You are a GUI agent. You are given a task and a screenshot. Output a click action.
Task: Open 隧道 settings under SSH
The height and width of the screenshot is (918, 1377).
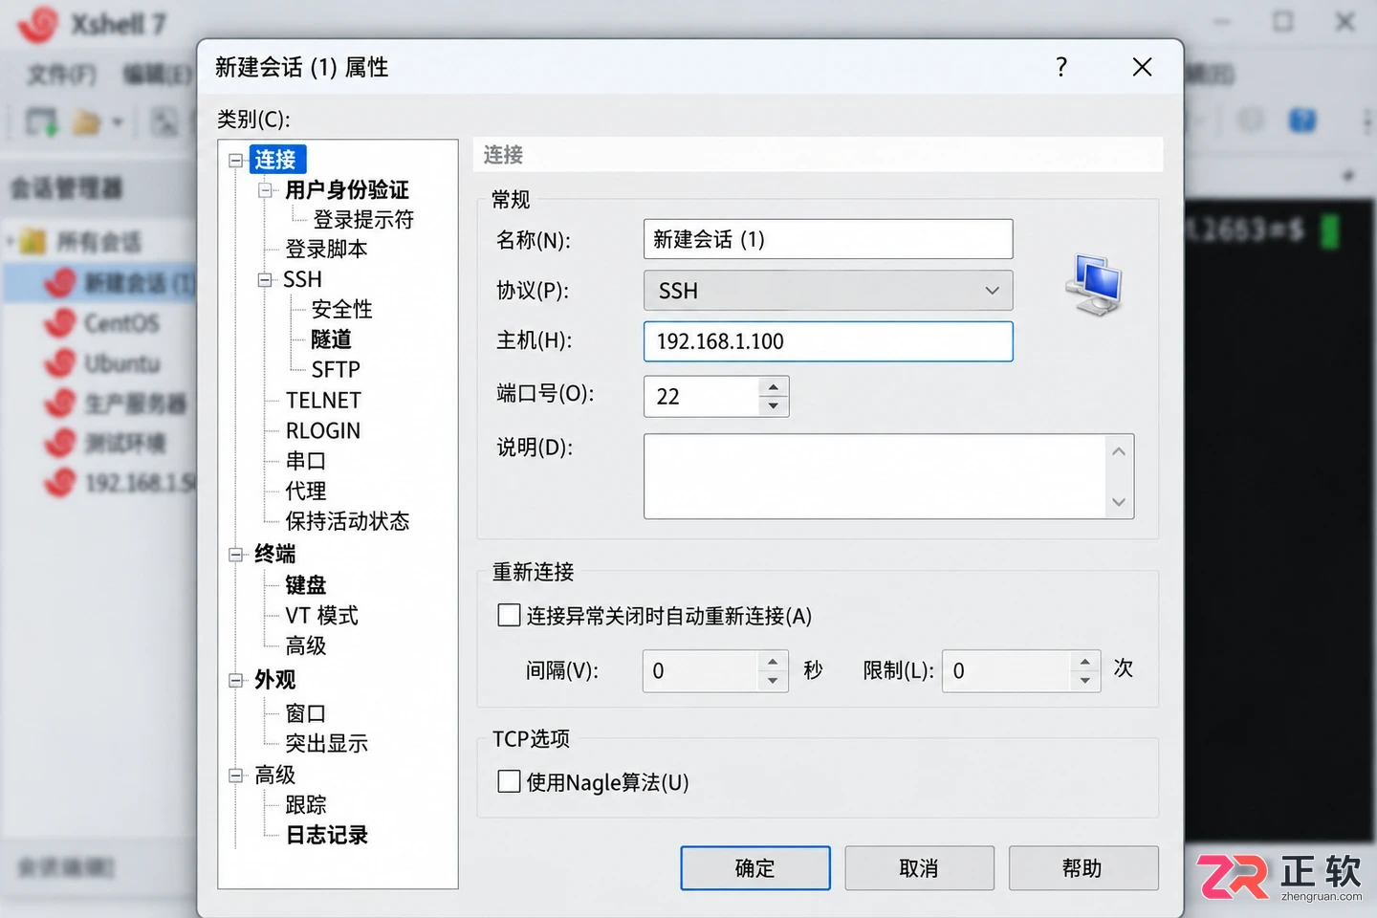(332, 339)
